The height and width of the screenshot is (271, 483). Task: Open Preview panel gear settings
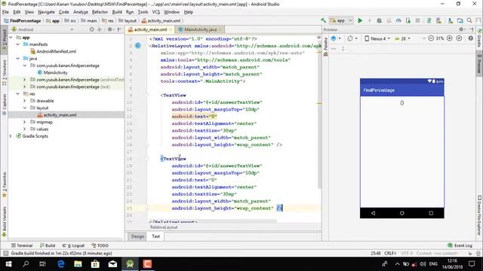point(462,29)
